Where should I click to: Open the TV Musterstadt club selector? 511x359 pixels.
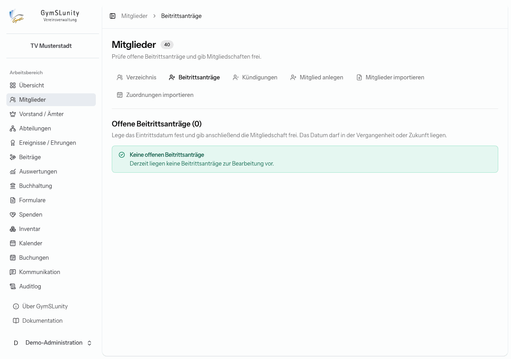pyautogui.click(x=51, y=46)
